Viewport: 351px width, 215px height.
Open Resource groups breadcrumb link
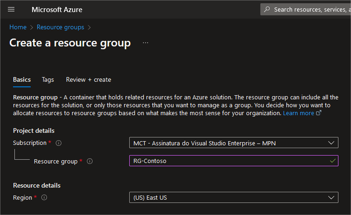60,27
